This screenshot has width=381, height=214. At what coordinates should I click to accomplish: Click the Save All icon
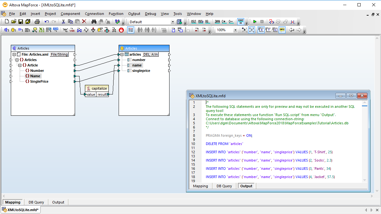[28, 22]
